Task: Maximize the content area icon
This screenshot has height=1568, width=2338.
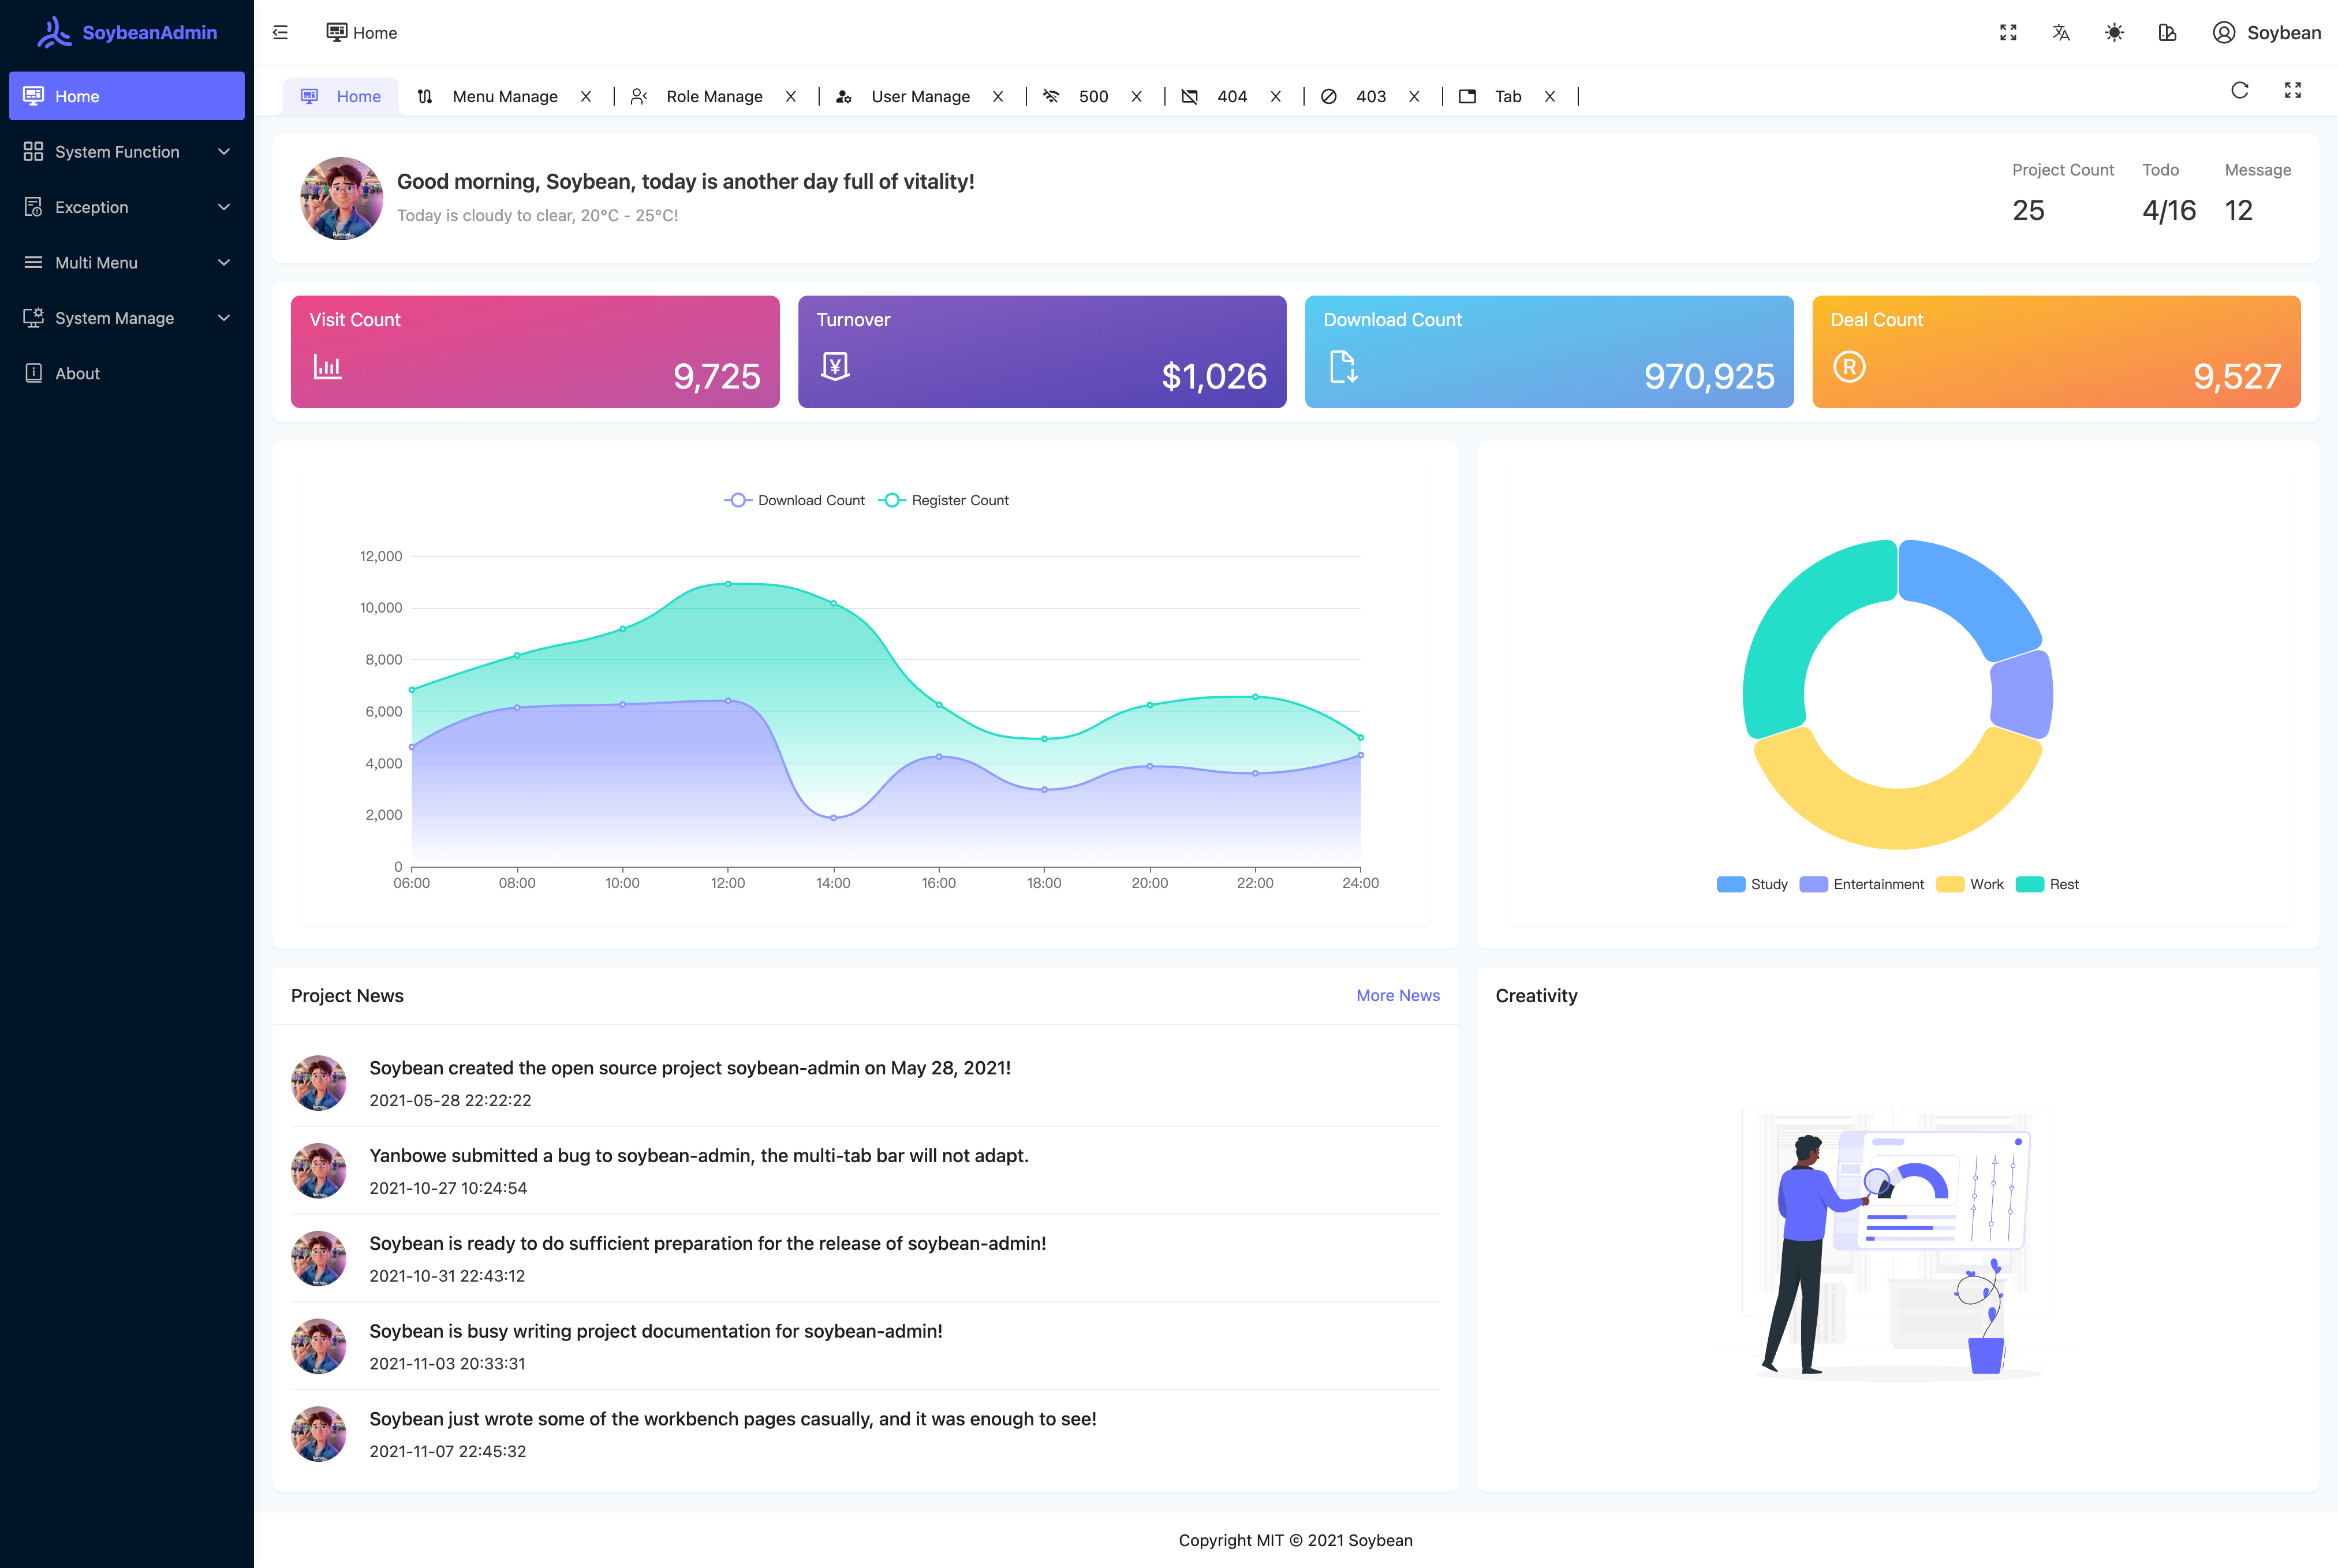Action: pos(2292,90)
